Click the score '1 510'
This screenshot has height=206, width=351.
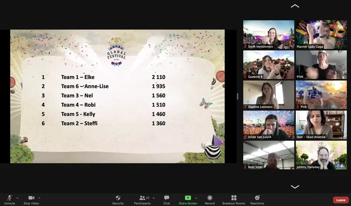pyautogui.click(x=158, y=104)
